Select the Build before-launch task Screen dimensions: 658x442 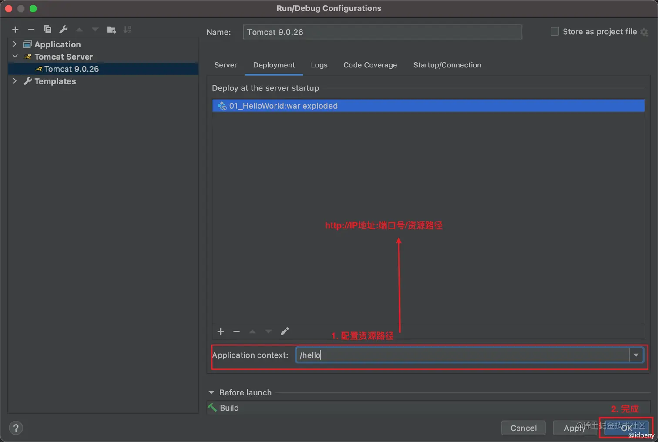428,408
